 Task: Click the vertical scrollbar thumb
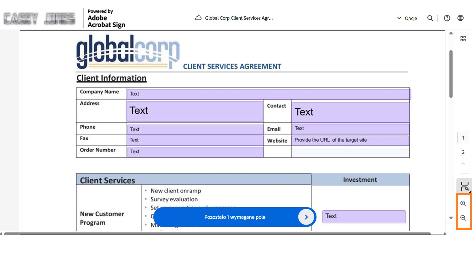coord(451,74)
